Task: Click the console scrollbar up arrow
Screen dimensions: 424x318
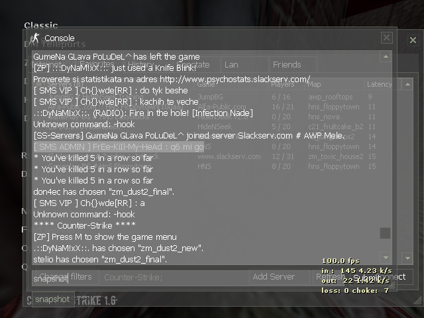Action: (x=386, y=57)
